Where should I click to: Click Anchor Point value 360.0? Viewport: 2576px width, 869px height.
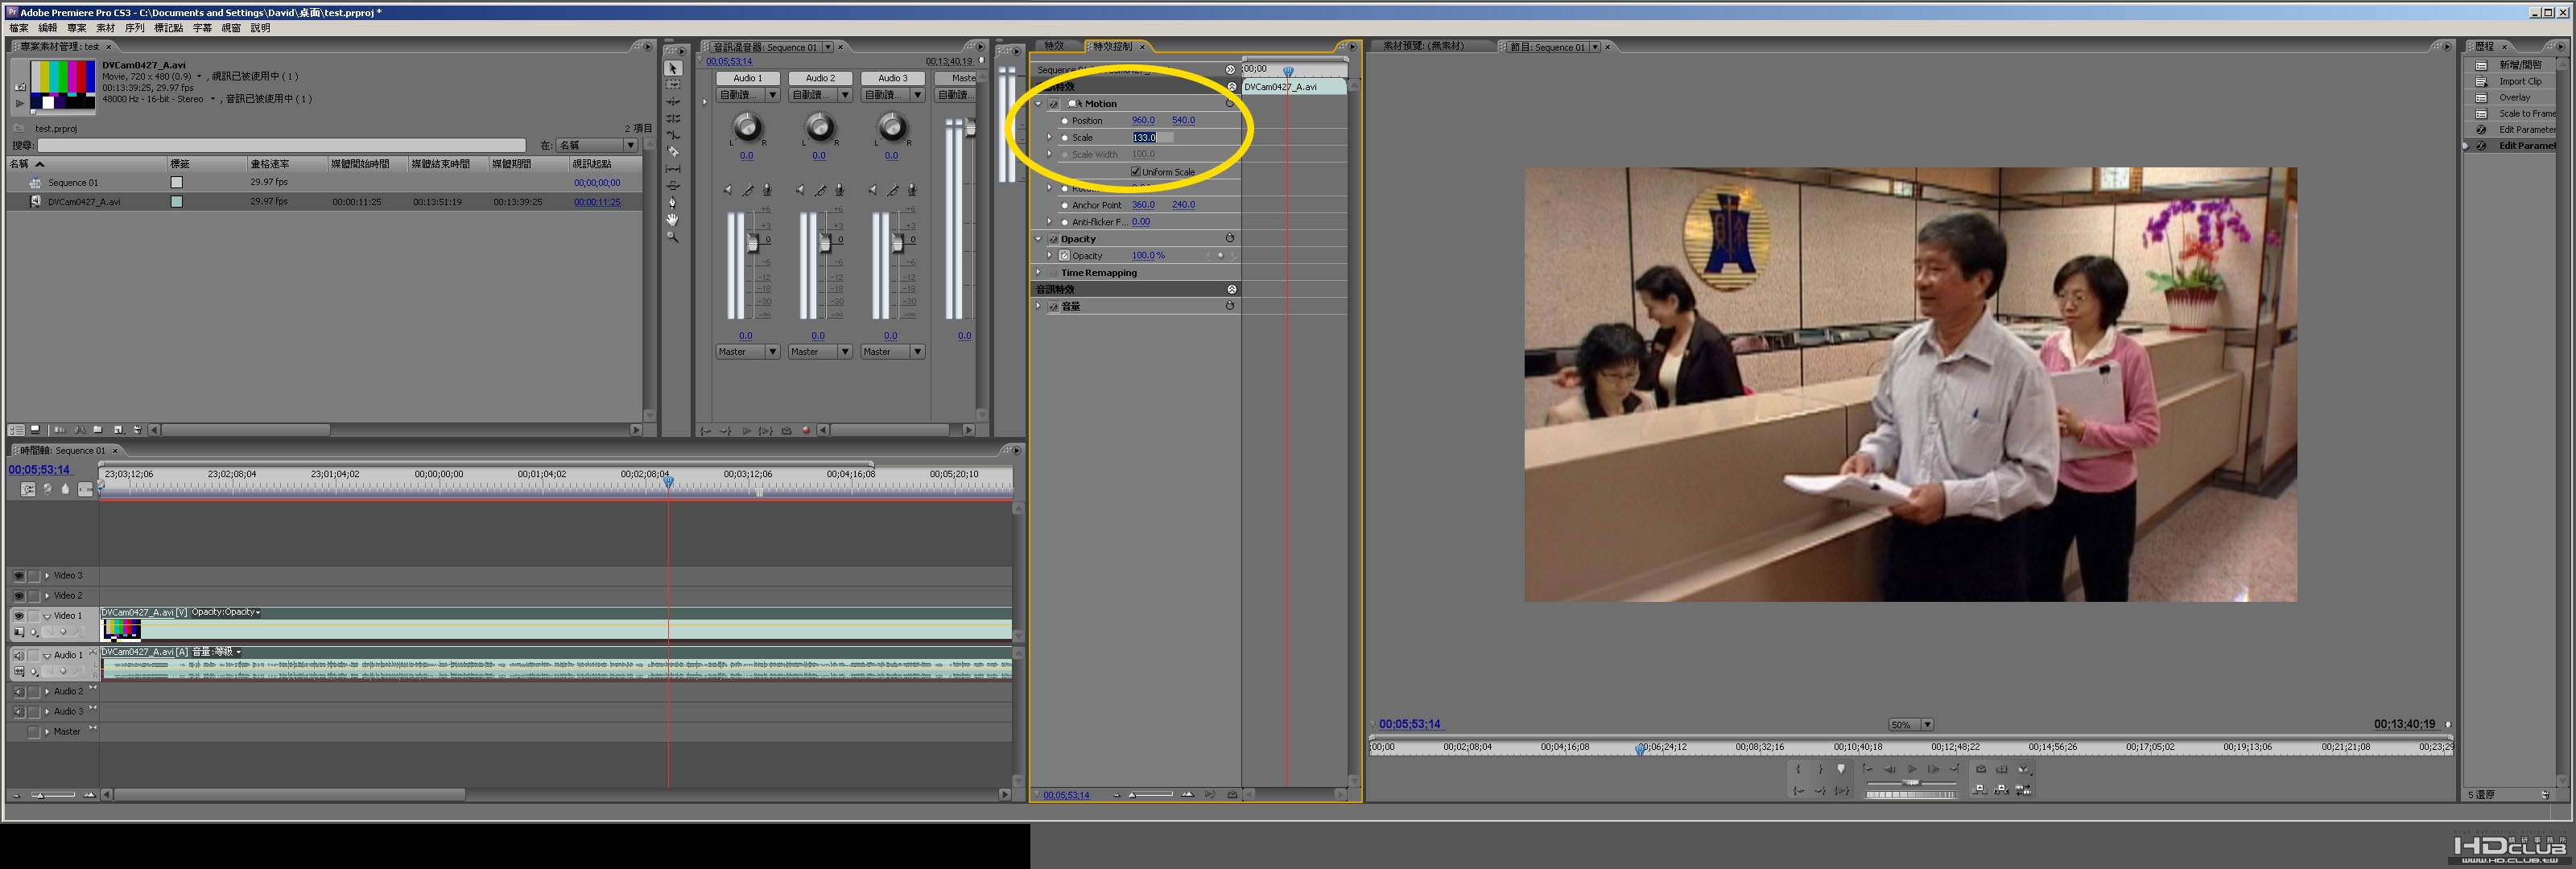tap(1143, 205)
